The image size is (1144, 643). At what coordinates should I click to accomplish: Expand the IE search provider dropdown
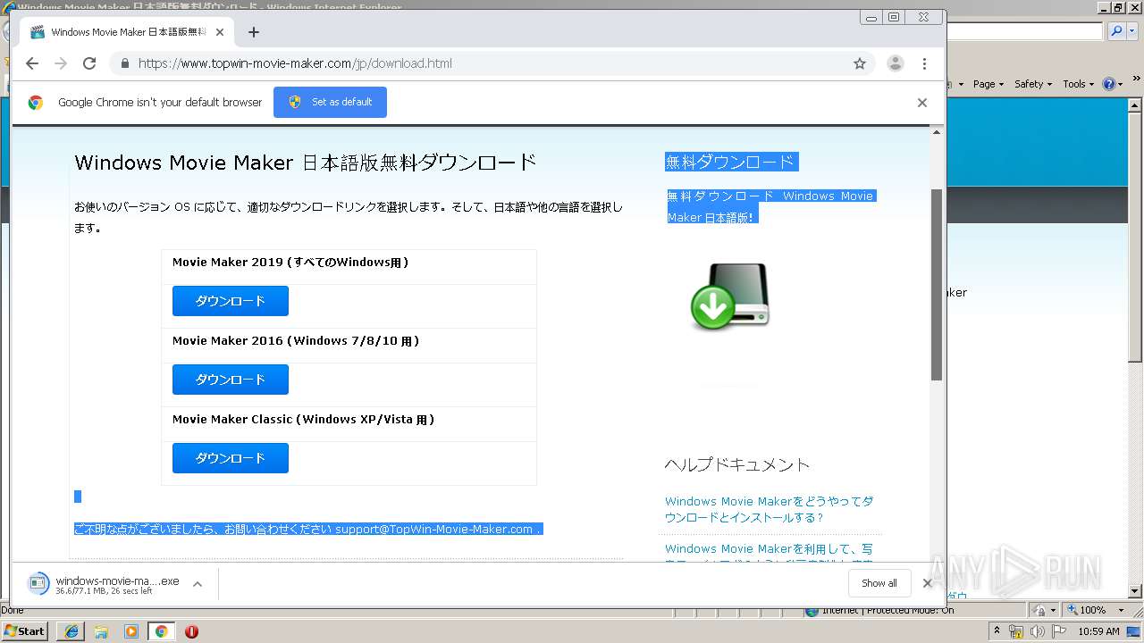point(1131,31)
